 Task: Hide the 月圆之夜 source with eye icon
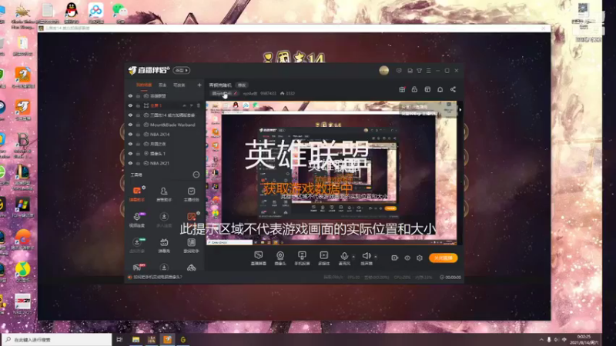pyautogui.click(x=130, y=144)
